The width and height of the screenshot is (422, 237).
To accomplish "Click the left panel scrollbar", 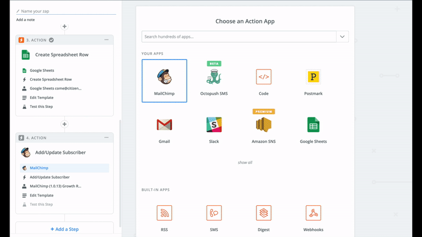I will pyautogui.click(x=120, y=173).
